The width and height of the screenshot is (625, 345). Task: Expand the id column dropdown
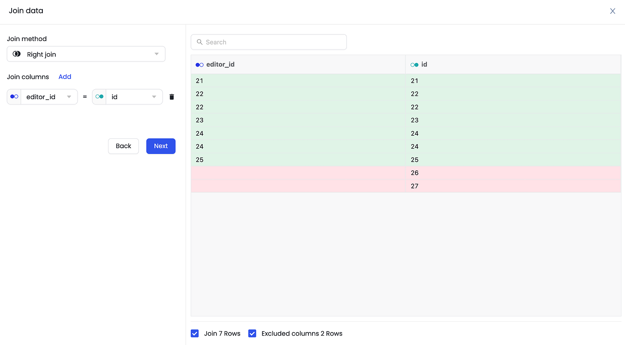pos(154,96)
